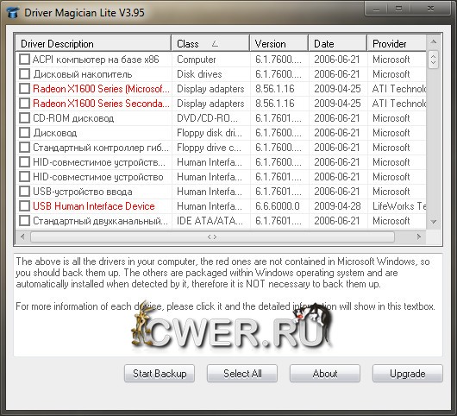Select the Radeon X1600 Series Seconda... entry
The width and height of the screenshot is (457, 416).
[x=101, y=103]
